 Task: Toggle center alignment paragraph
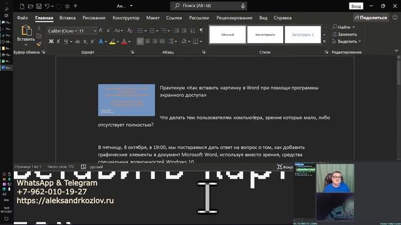148,41
